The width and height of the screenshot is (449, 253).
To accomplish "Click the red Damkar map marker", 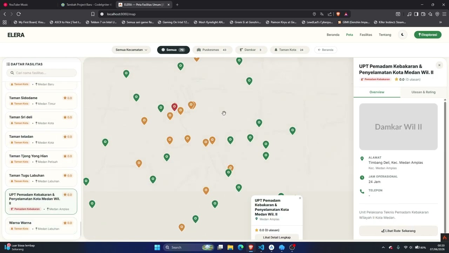I will pos(174,107).
